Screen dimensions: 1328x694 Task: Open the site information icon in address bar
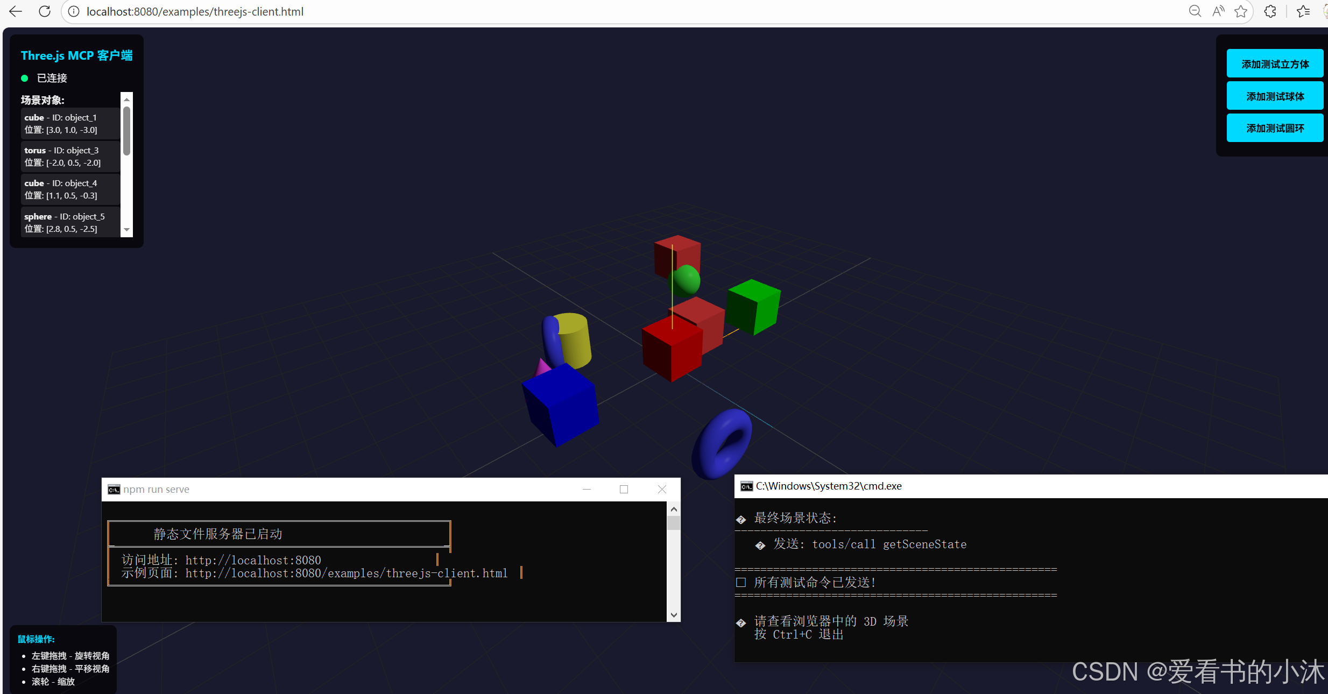tap(74, 11)
